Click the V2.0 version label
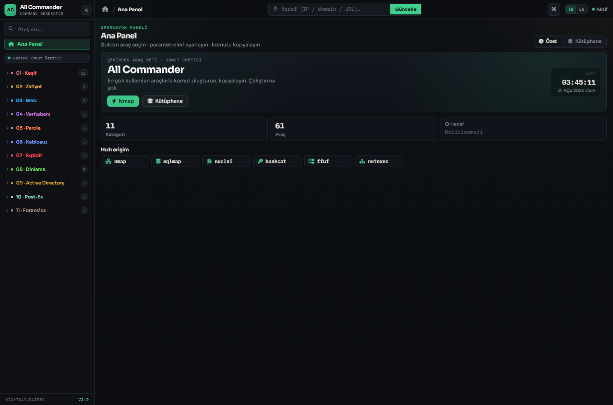 pos(83,400)
